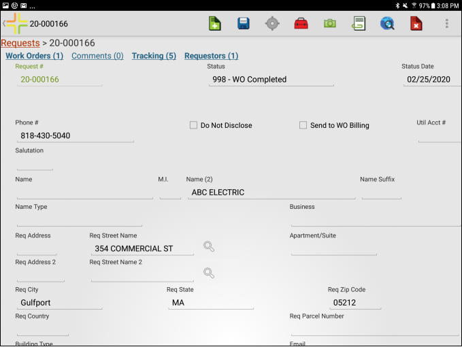The height and width of the screenshot is (347, 462).
Task: Open the Status Date field 02/25/2020
Action: click(432, 80)
